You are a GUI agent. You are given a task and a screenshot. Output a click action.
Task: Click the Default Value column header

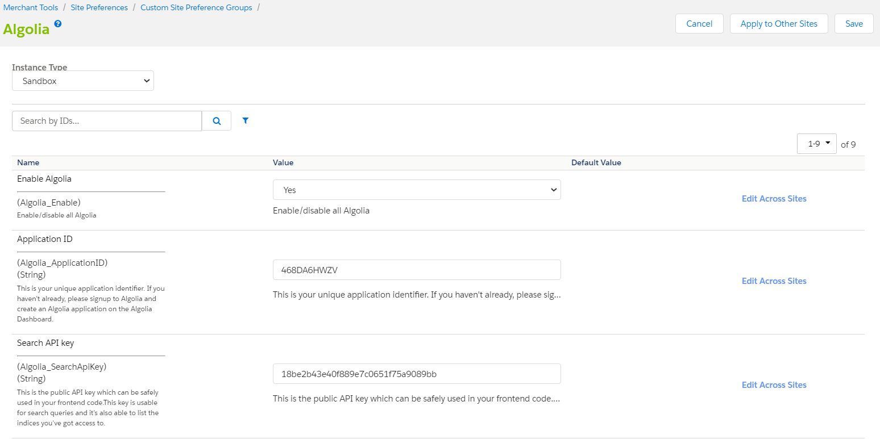[x=596, y=162]
